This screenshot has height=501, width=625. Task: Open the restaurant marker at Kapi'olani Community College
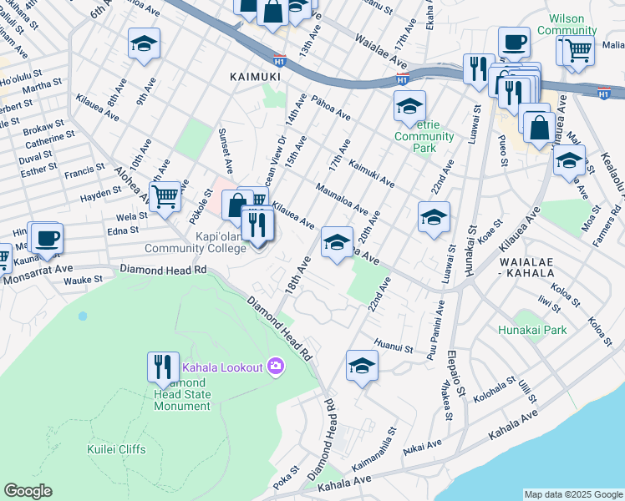pyautogui.click(x=257, y=227)
